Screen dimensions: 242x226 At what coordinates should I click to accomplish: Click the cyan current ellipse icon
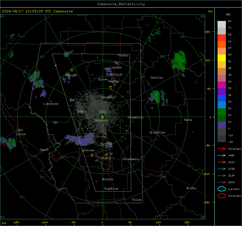(x=222, y=189)
